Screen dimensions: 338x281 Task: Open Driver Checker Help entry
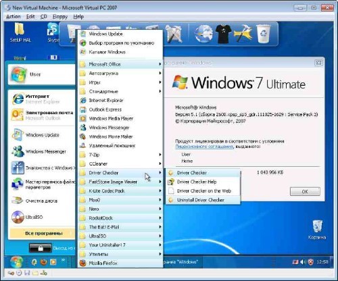(x=203, y=182)
